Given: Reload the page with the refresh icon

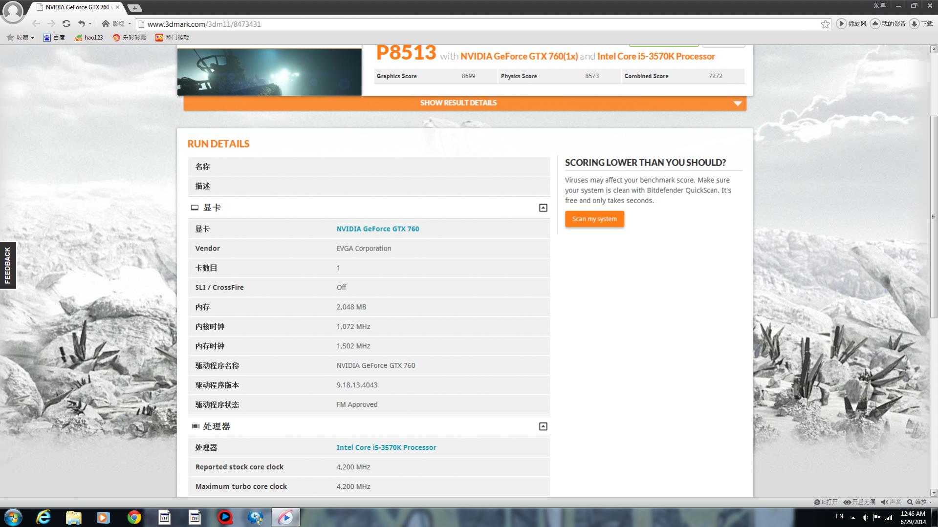Looking at the screenshot, I should pyautogui.click(x=66, y=23).
